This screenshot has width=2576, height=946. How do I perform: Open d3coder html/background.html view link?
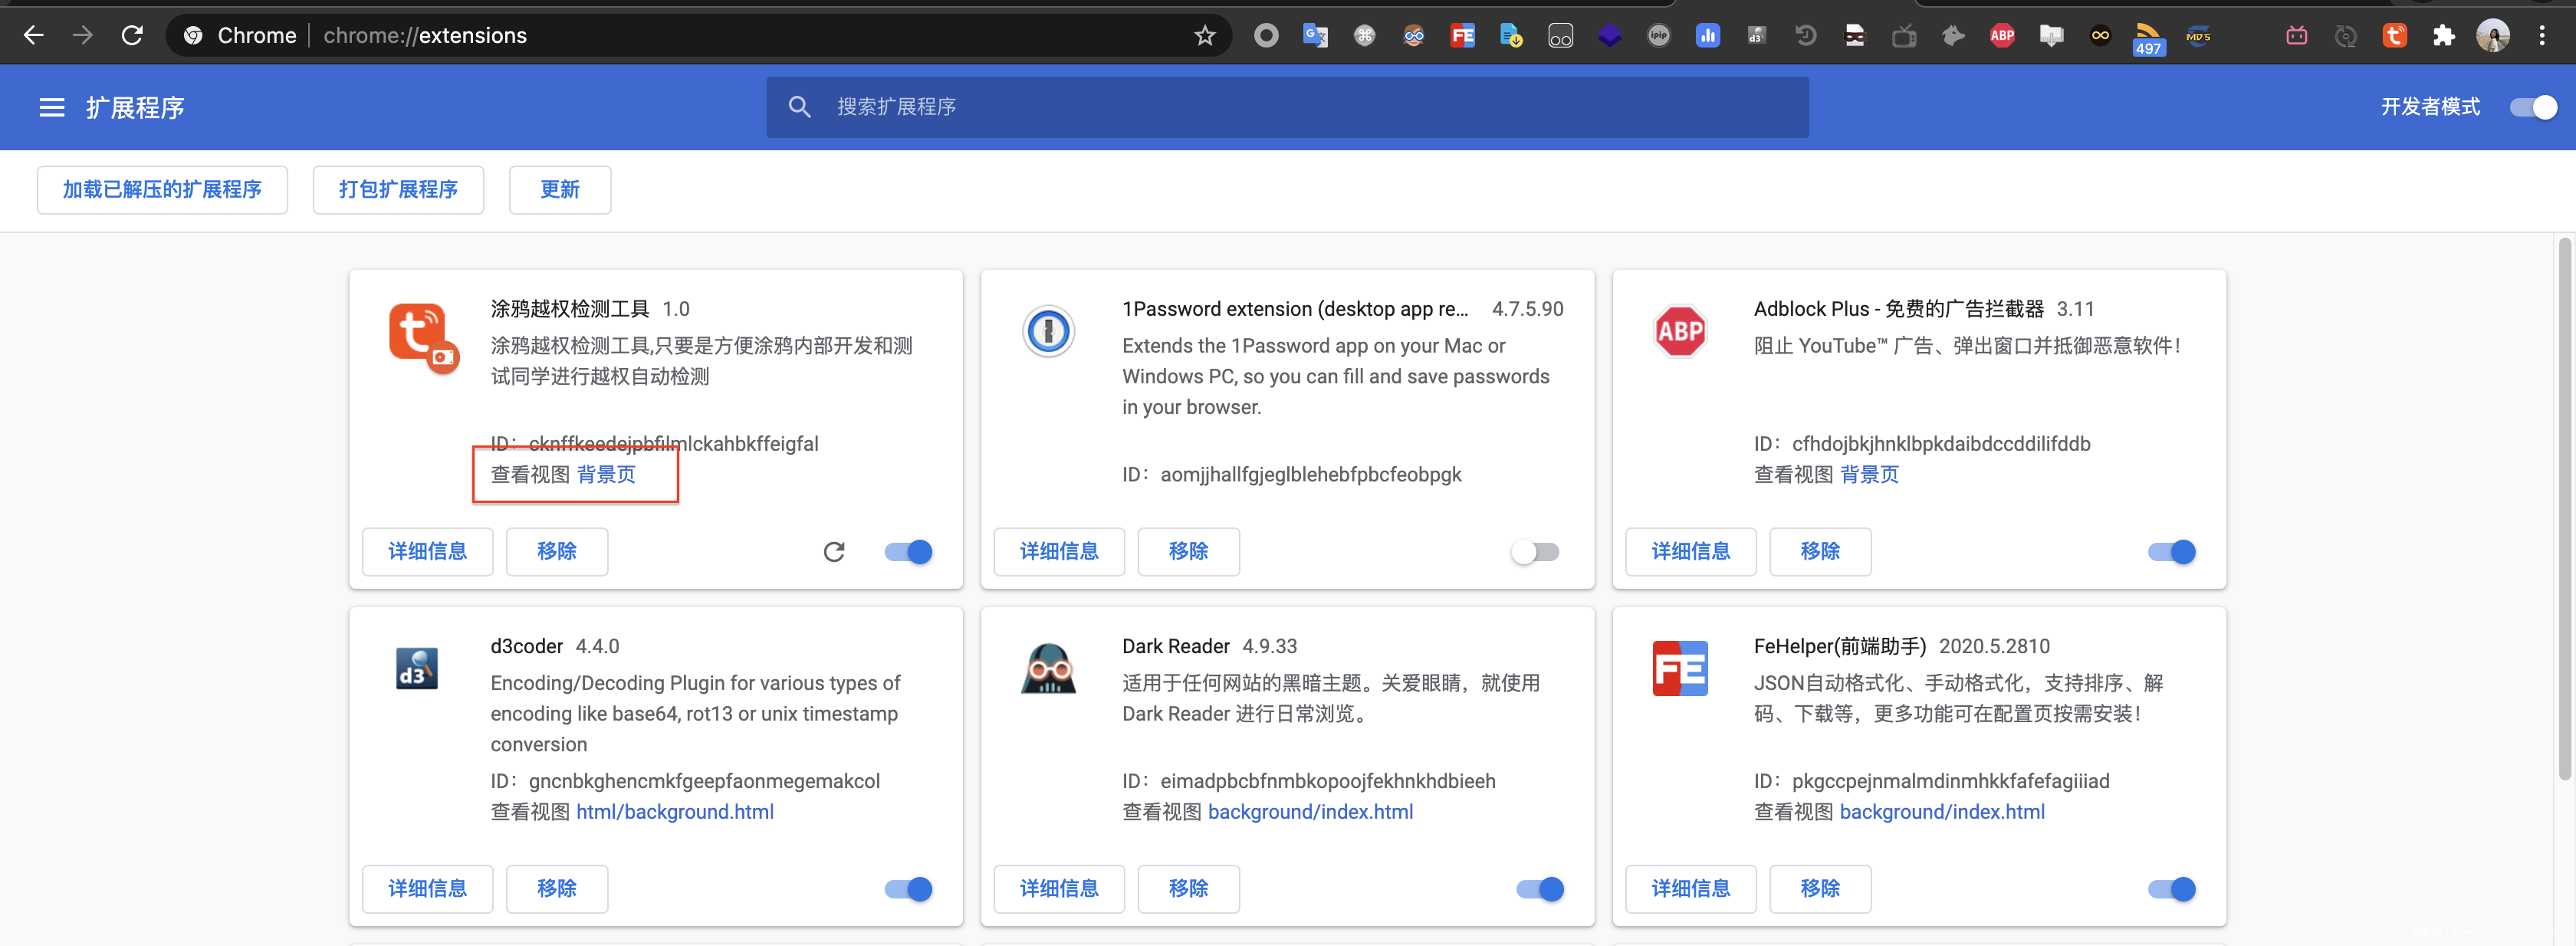point(675,812)
